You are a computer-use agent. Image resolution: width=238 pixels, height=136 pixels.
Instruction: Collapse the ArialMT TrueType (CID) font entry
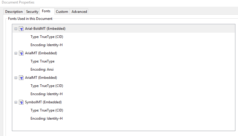pyautogui.click(x=16, y=78)
